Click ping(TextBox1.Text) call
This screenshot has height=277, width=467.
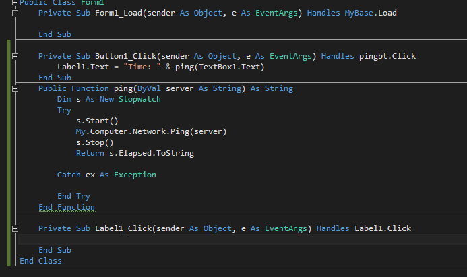[x=220, y=67]
